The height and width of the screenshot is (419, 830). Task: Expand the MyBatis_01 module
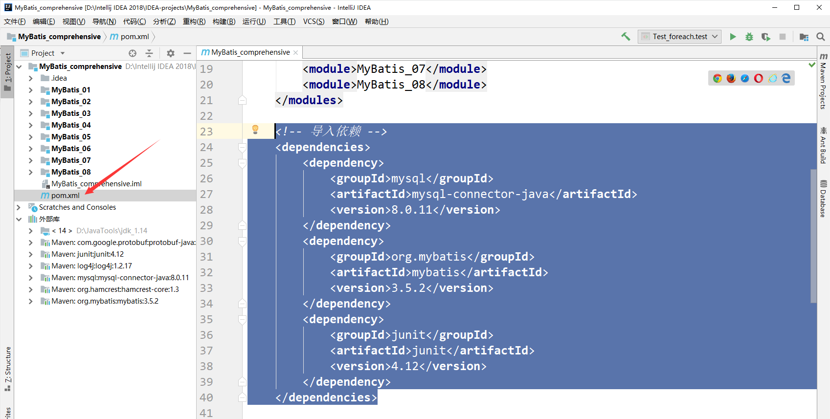(31, 90)
